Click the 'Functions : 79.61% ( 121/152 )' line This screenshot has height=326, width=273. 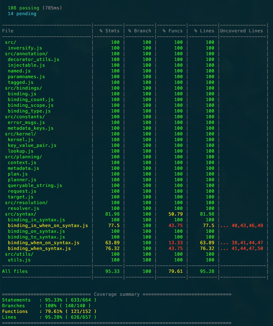pos(49,311)
